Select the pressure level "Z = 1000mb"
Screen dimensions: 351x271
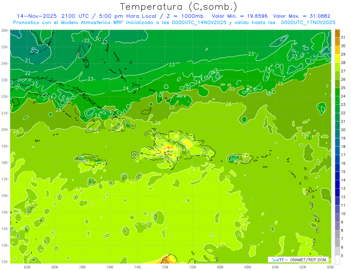tap(185, 16)
